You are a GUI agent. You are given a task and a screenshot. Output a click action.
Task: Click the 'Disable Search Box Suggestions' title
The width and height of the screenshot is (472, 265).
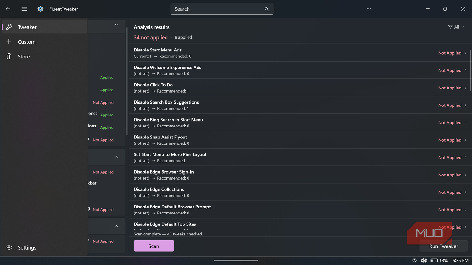coord(166,102)
